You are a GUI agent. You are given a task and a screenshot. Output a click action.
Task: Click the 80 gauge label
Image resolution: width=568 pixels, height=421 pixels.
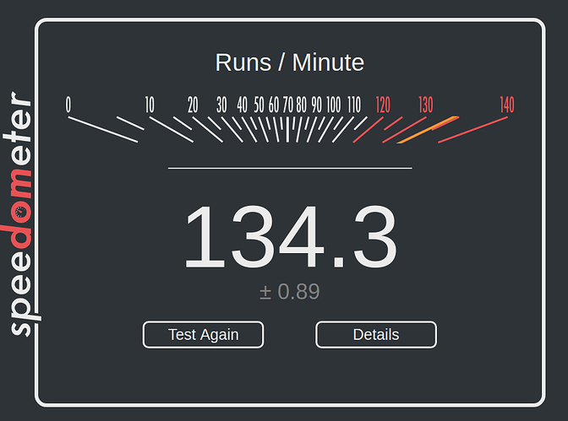pyautogui.click(x=302, y=105)
